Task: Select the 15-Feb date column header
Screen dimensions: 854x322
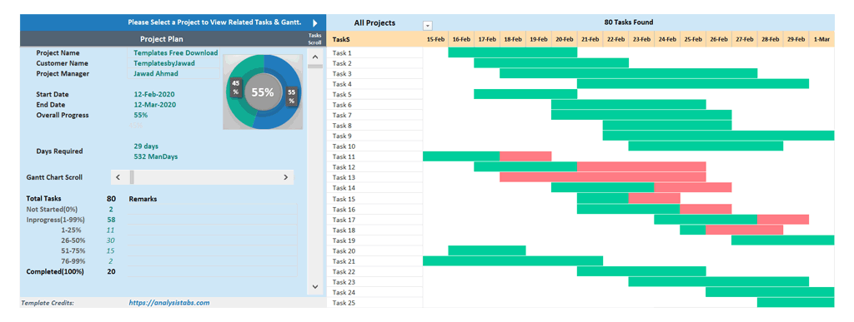Action: tap(435, 39)
